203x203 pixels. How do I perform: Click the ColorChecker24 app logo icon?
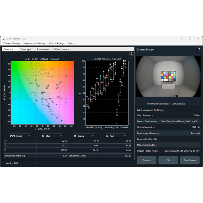[3, 39]
